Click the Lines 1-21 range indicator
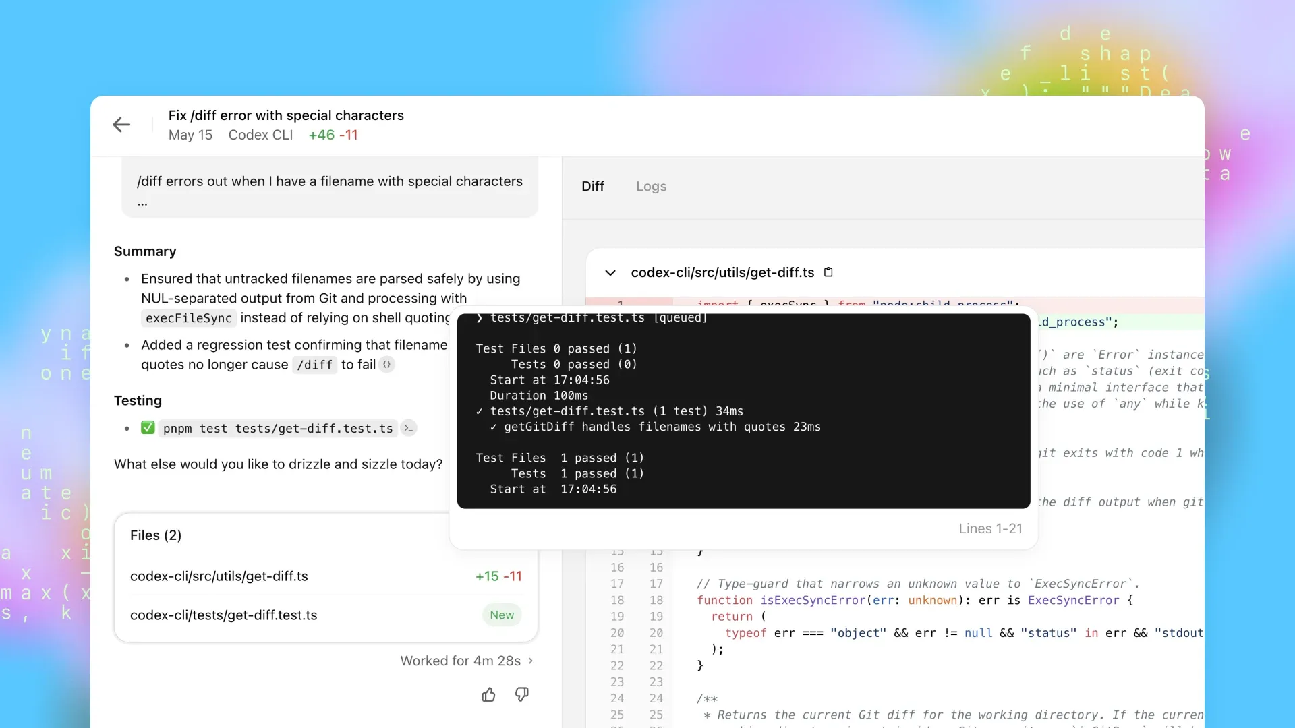Screen dimensions: 1295x728 [989, 528]
